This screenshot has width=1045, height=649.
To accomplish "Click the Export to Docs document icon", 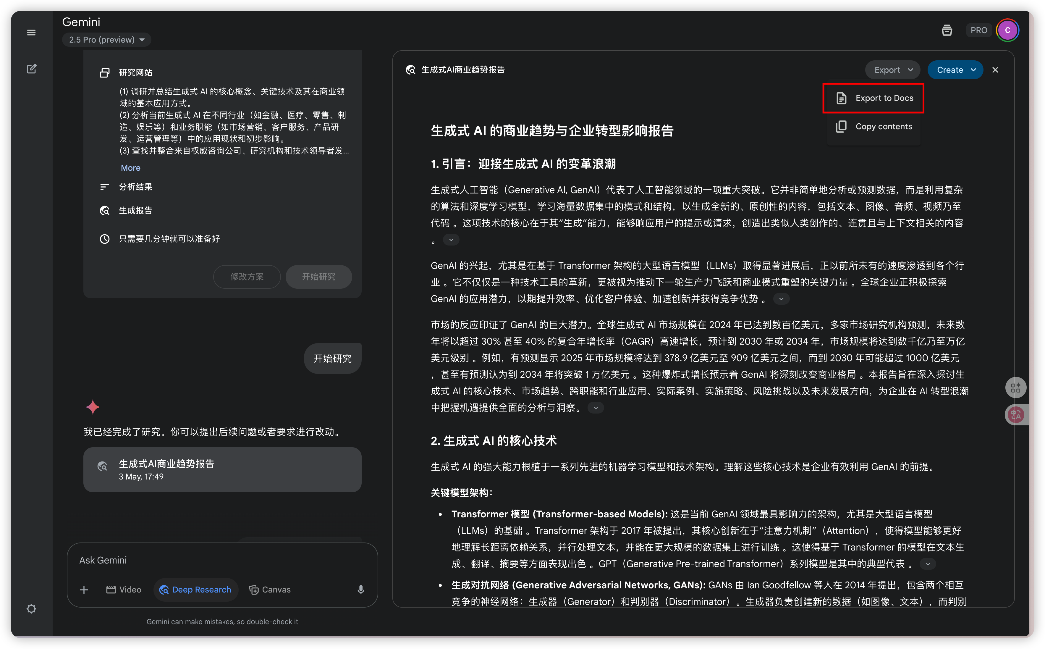I will pos(841,98).
